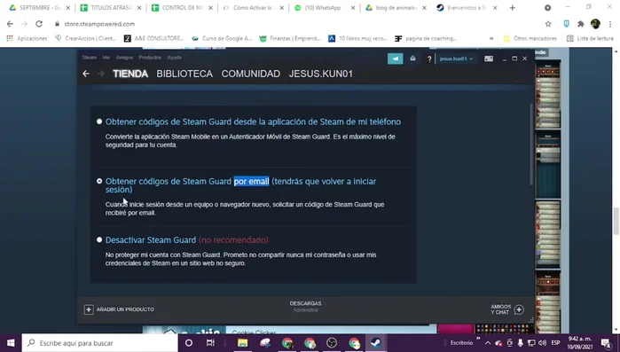Open the Productos menu
This screenshot has width=620, height=352.
[150, 58]
